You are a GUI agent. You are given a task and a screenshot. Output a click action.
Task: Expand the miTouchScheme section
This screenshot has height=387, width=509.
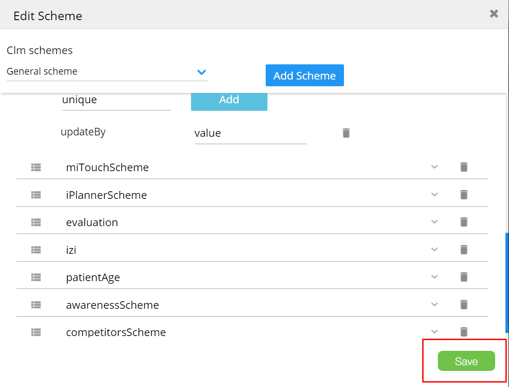[x=434, y=167]
